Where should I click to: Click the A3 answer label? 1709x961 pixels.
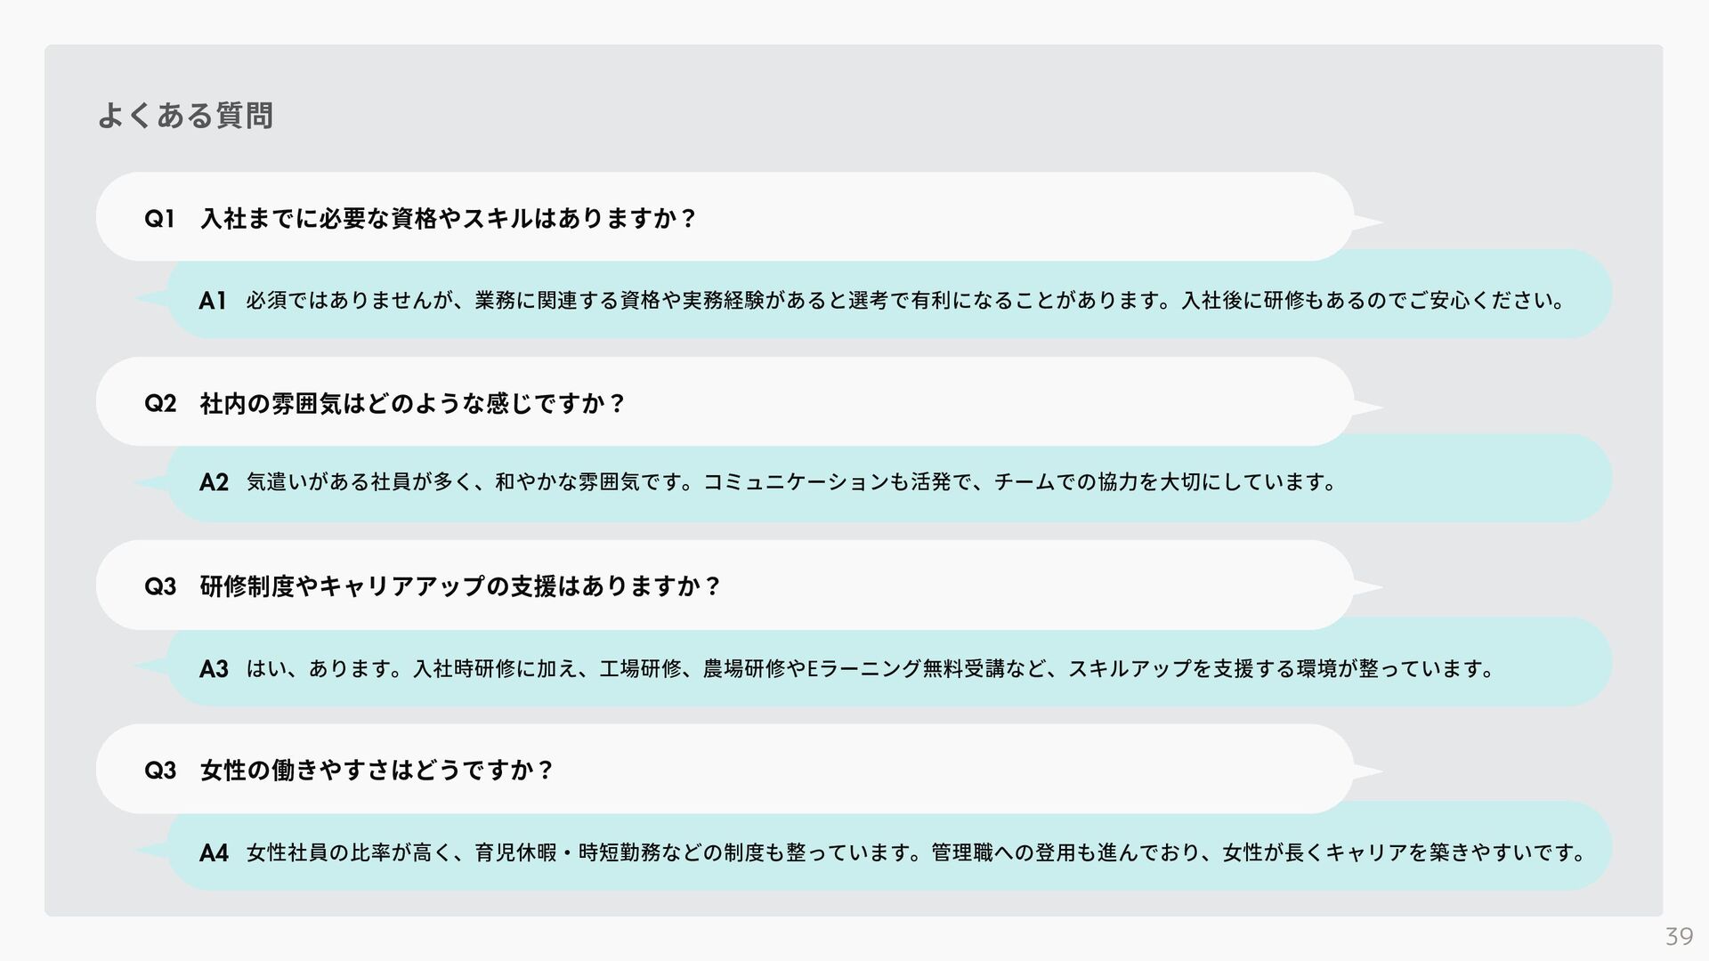pyautogui.click(x=214, y=669)
